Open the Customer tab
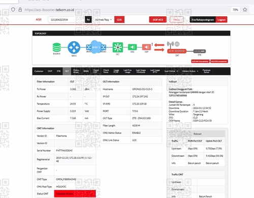The height and width of the screenshot is (198, 254). pyautogui.click(x=39, y=71)
